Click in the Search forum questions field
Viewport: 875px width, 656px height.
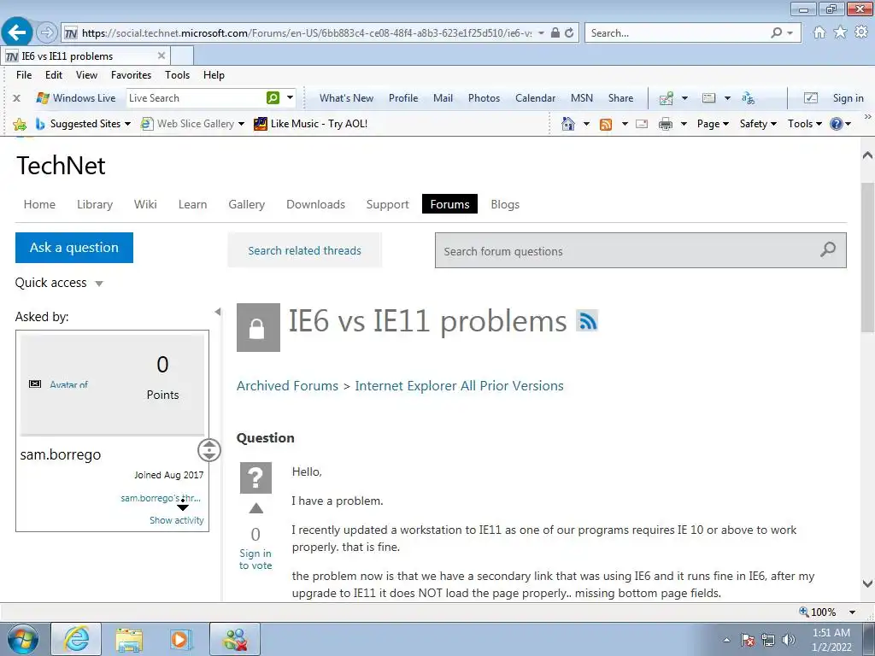[641, 250]
